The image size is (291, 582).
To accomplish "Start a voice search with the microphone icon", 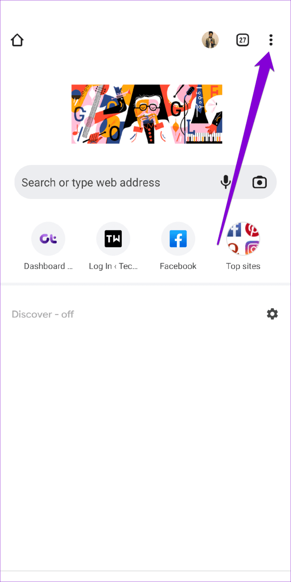I will [226, 182].
